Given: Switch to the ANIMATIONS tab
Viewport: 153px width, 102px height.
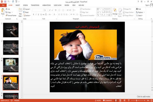Looking at the screenshot, I should [47, 5].
